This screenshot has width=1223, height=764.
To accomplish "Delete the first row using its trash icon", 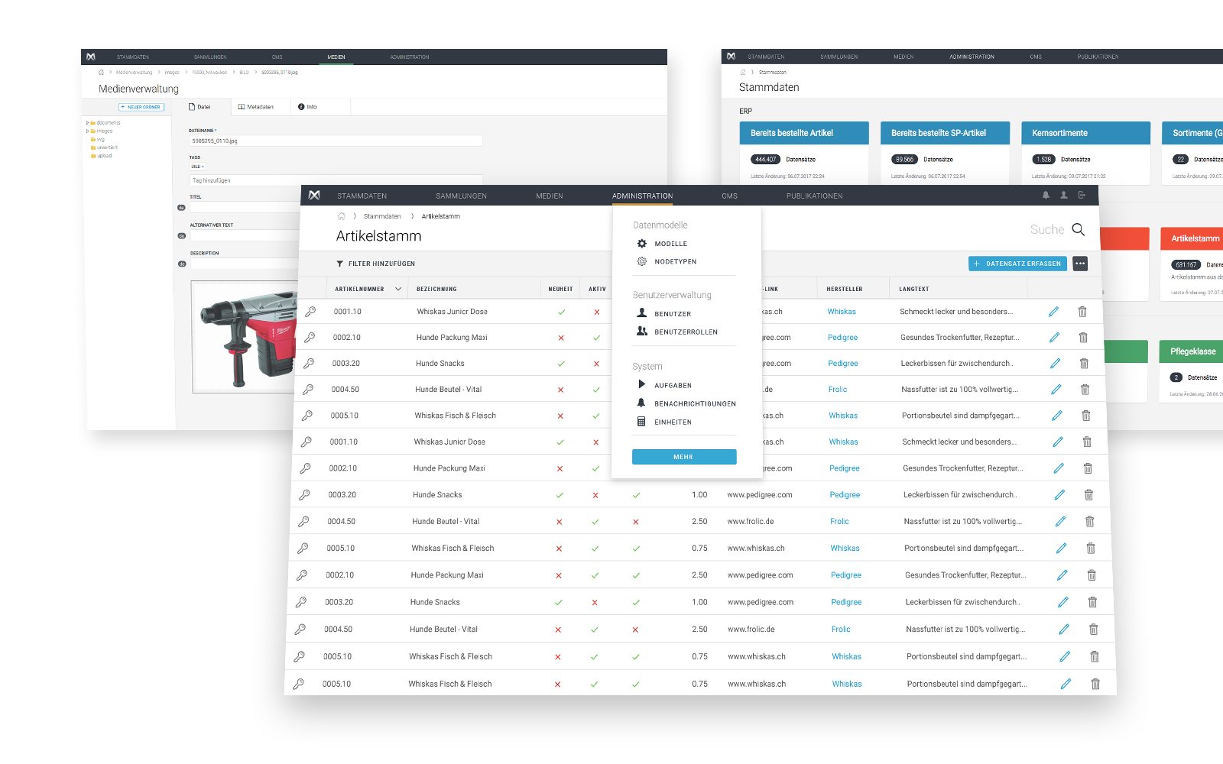I will 1082,312.
